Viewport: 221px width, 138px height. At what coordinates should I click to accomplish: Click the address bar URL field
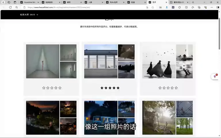(x=85, y=7)
